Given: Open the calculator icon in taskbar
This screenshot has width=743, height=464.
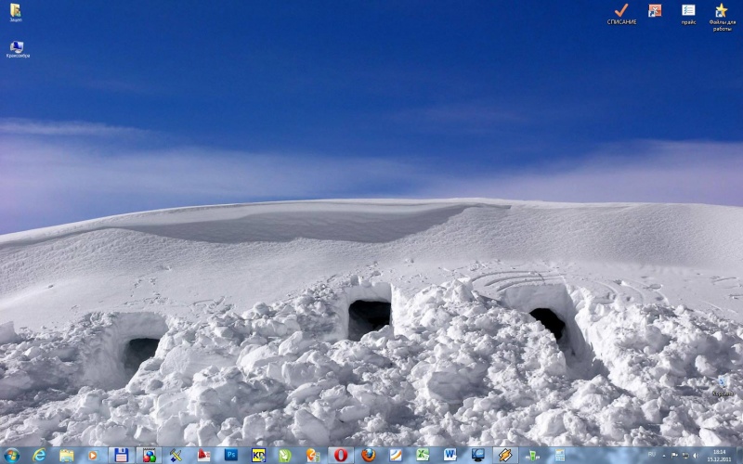Looking at the screenshot, I should 560,455.
